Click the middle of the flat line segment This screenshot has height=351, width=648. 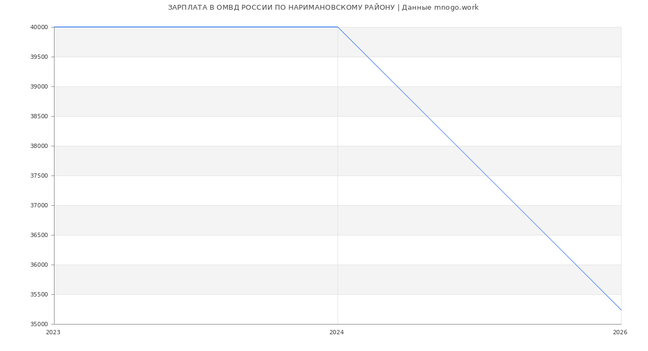pyautogui.click(x=196, y=27)
